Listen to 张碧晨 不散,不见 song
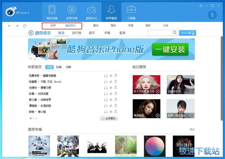The height and width of the screenshot is (159, 225). tap(106, 82)
